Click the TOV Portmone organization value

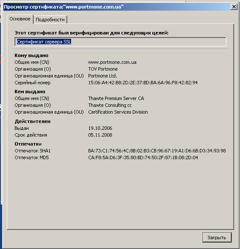click(x=103, y=69)
